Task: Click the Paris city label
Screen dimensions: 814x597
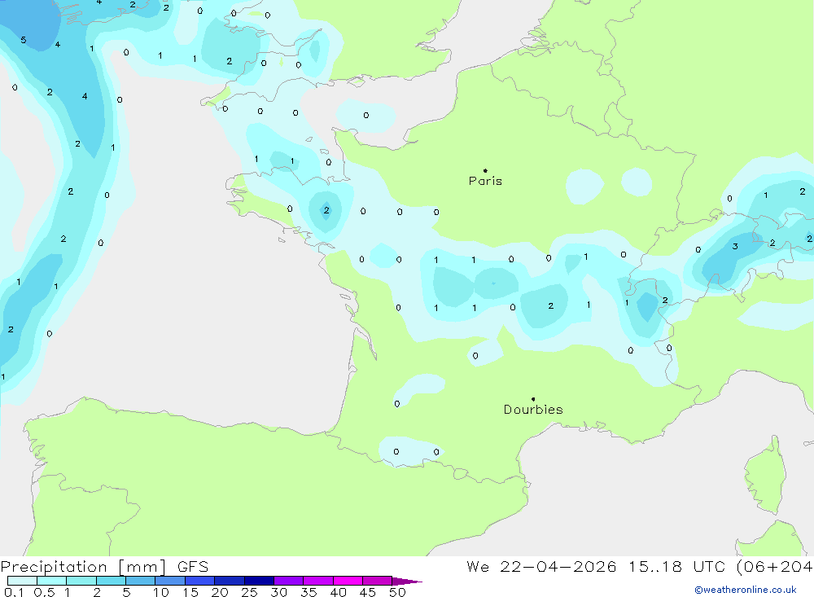Action: pyautogui.click(x=485, y=181)
